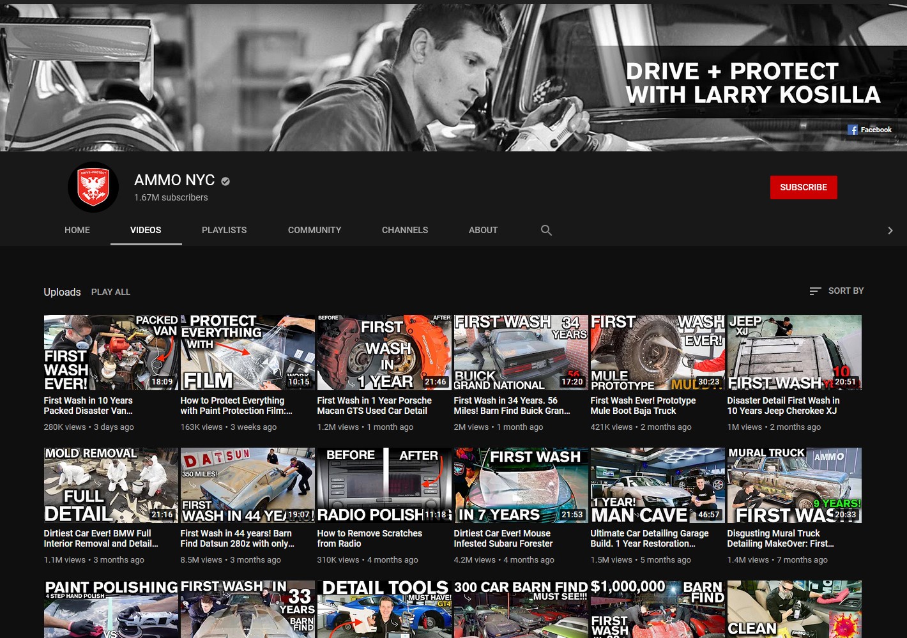Click the Uploads heading link
Viewport: 907px width, 638px height.
[x=62, y=292]
